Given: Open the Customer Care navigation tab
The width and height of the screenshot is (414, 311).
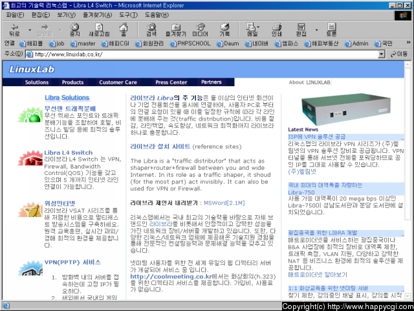Looking at the screenshot, I should [x=118, y=82].
